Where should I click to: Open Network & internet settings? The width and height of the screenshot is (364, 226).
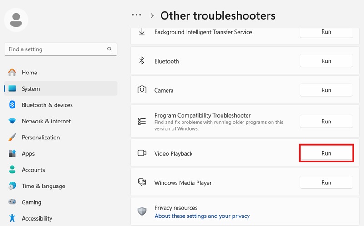(x=61, y=121)
